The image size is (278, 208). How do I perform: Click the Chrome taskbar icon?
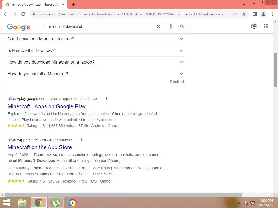(39, 203)
